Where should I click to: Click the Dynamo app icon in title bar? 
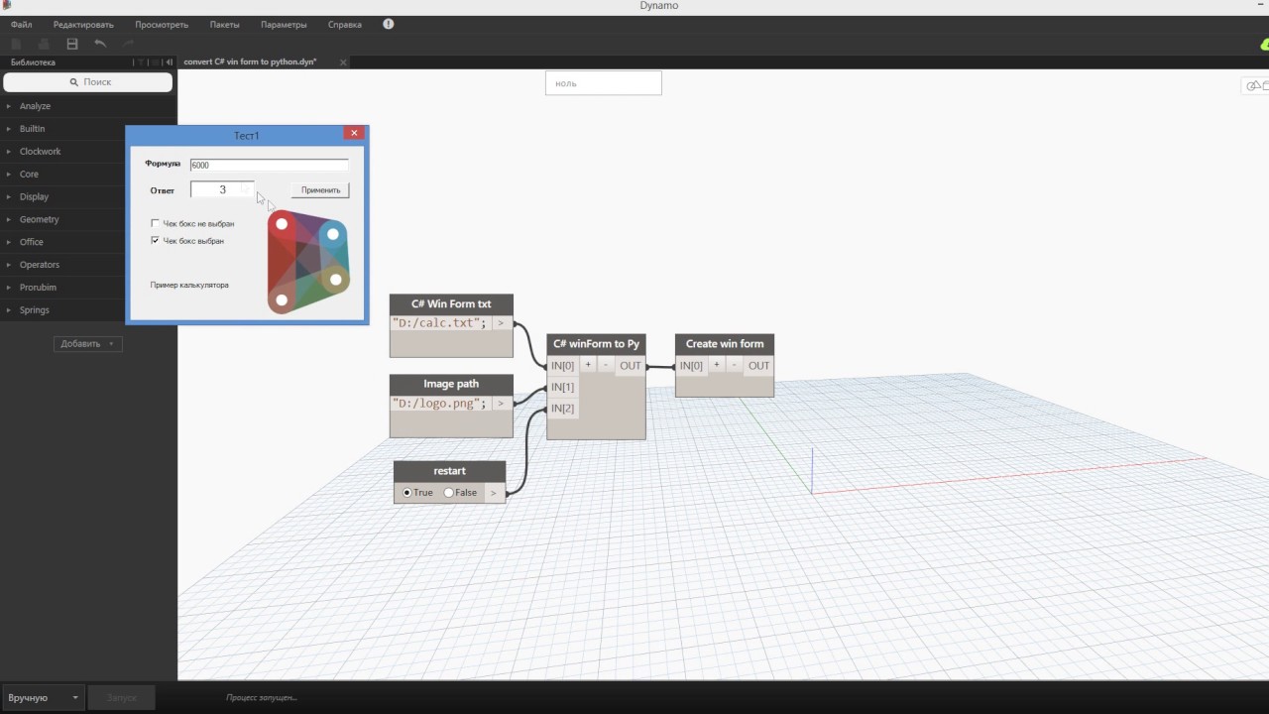[x=6, y=5]
